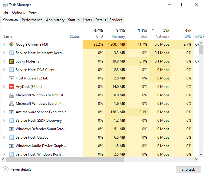Viewport: 204px width, 177px height.
Task: Click the Microsoft Windows Search Filter icon
Action: click(x=12, y=95)
